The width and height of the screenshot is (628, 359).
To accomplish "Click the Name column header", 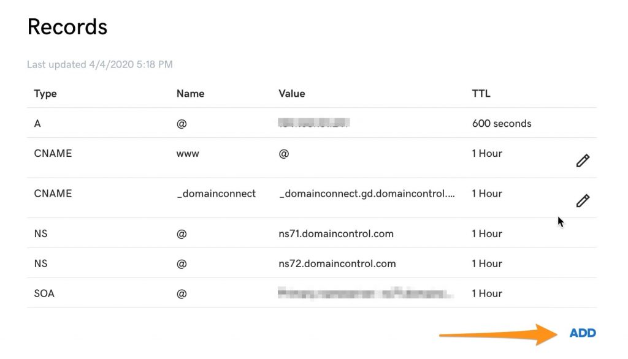I will coord(190,94).
